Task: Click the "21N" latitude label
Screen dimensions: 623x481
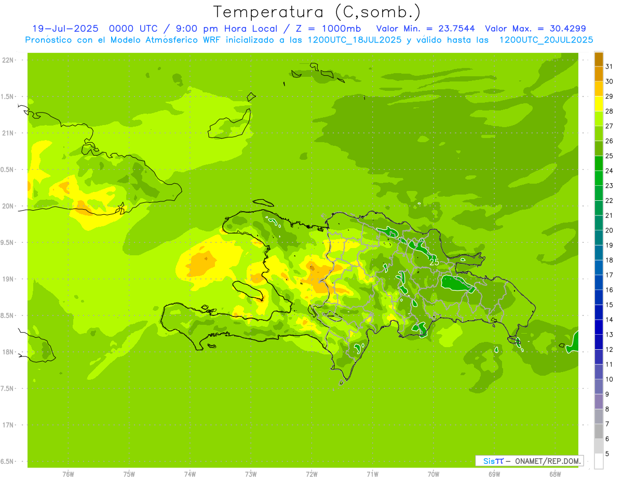Action: 8,133
